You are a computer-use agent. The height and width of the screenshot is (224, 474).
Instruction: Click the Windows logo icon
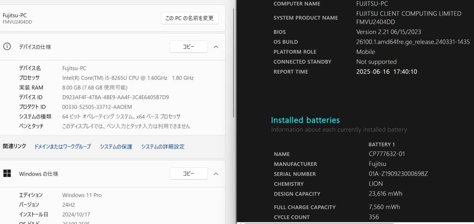7,173
